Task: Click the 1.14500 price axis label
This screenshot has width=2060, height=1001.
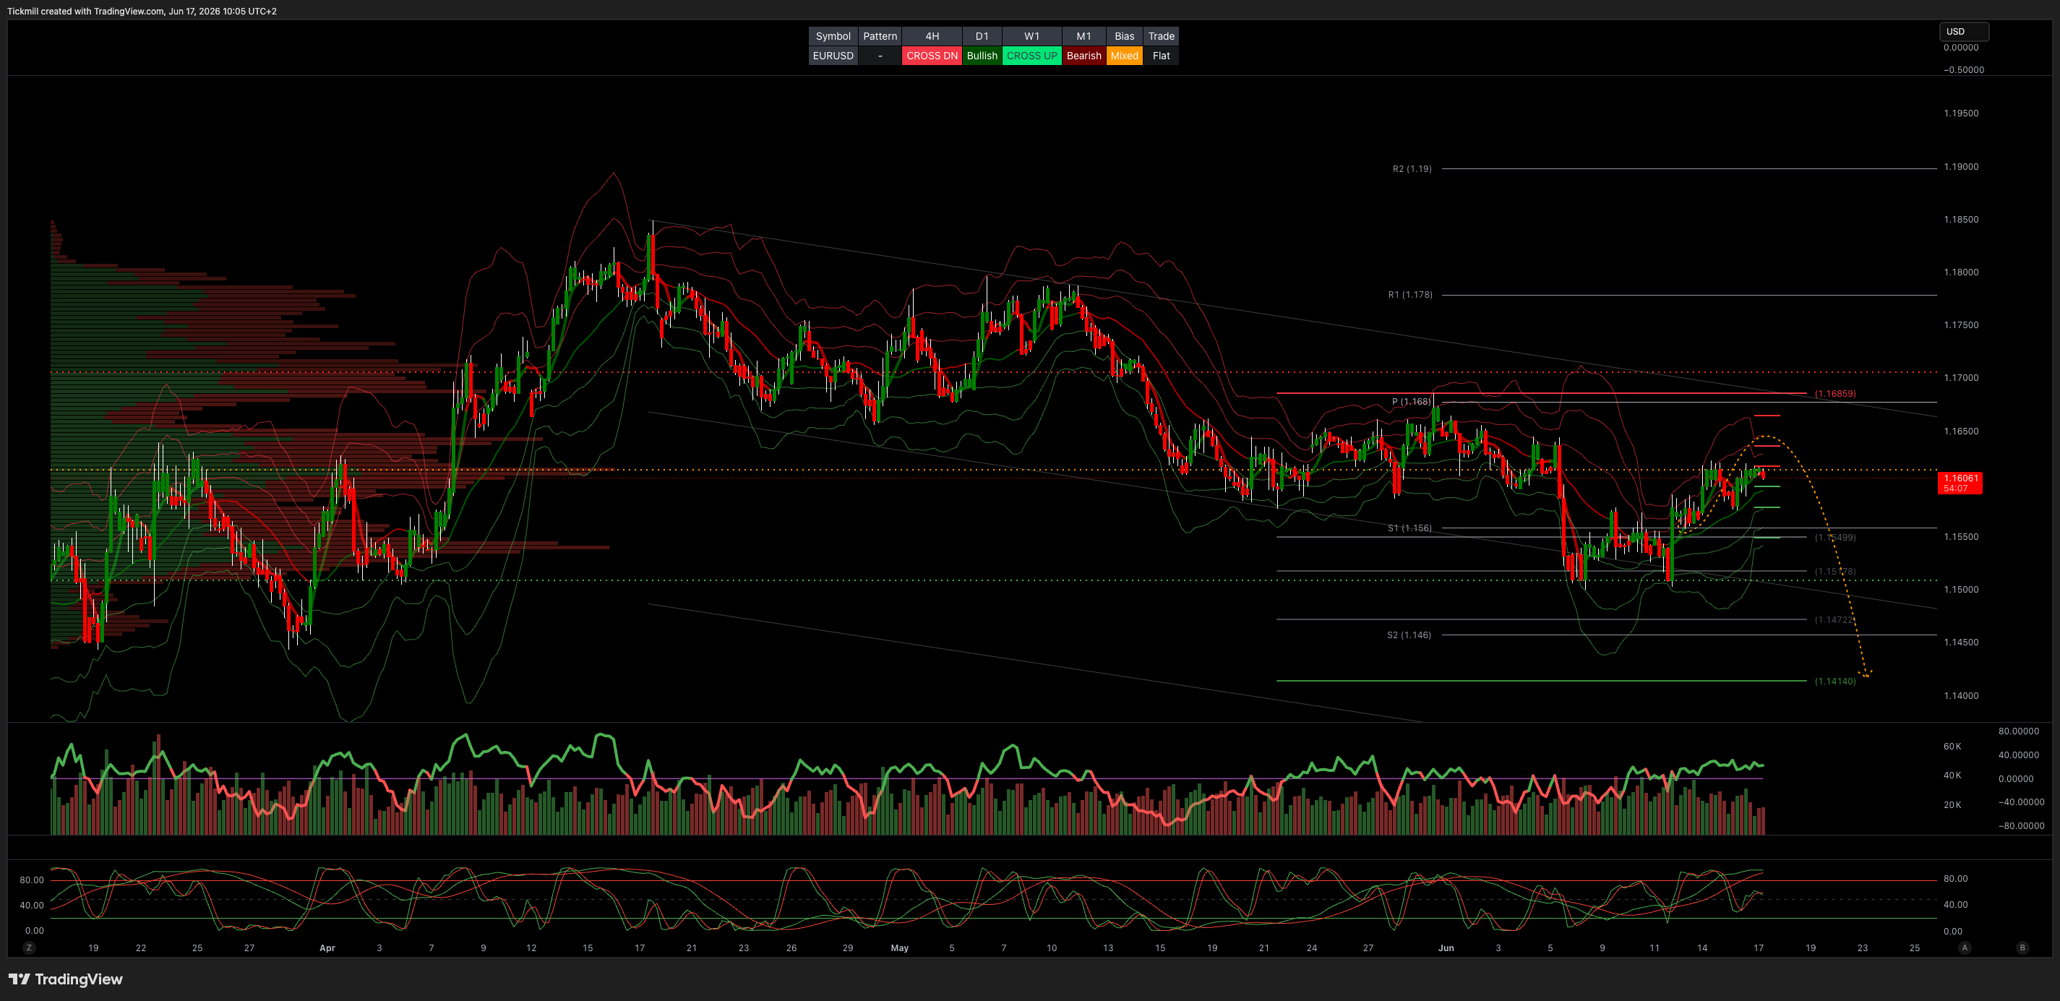Action: (x=1961, y=642)
